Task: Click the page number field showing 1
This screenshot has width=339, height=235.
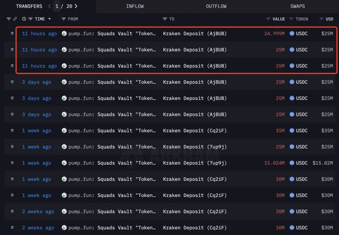Action: 57,6
